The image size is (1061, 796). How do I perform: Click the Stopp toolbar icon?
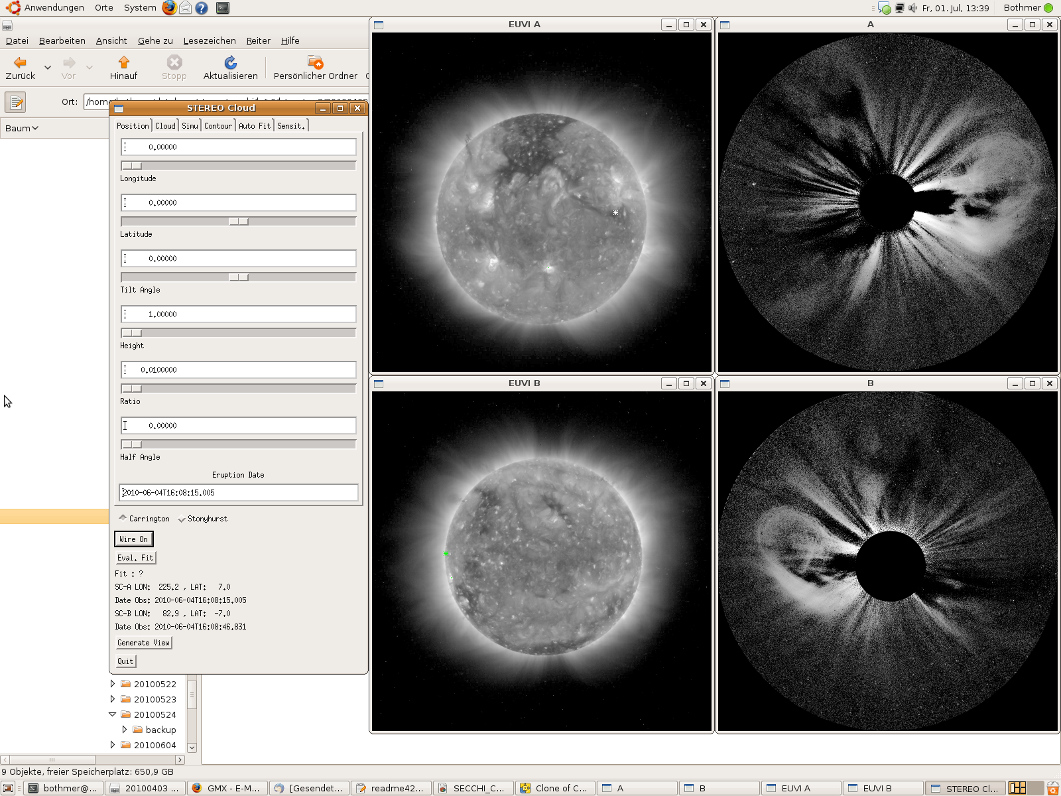(174, 62)
